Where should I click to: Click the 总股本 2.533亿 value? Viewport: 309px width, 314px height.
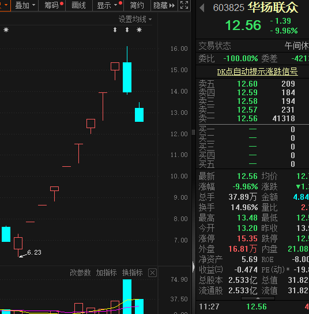tap(243, 280)
